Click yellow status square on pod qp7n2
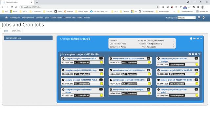The image size is (210, 118). [x=197, y=95]
